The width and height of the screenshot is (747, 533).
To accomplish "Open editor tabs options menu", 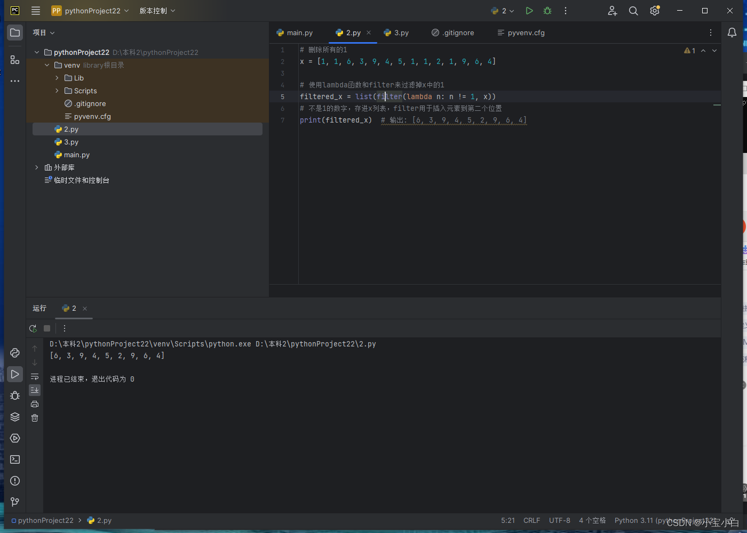I will click(x=711, y=33).
